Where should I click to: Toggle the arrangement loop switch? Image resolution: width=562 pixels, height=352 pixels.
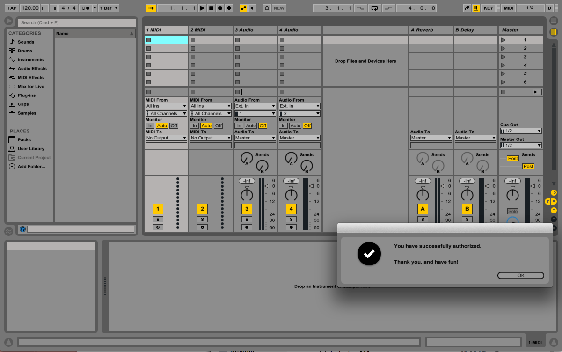point(374,8)
